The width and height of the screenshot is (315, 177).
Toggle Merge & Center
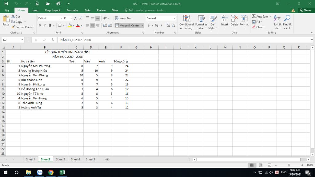tap(127, 26)
